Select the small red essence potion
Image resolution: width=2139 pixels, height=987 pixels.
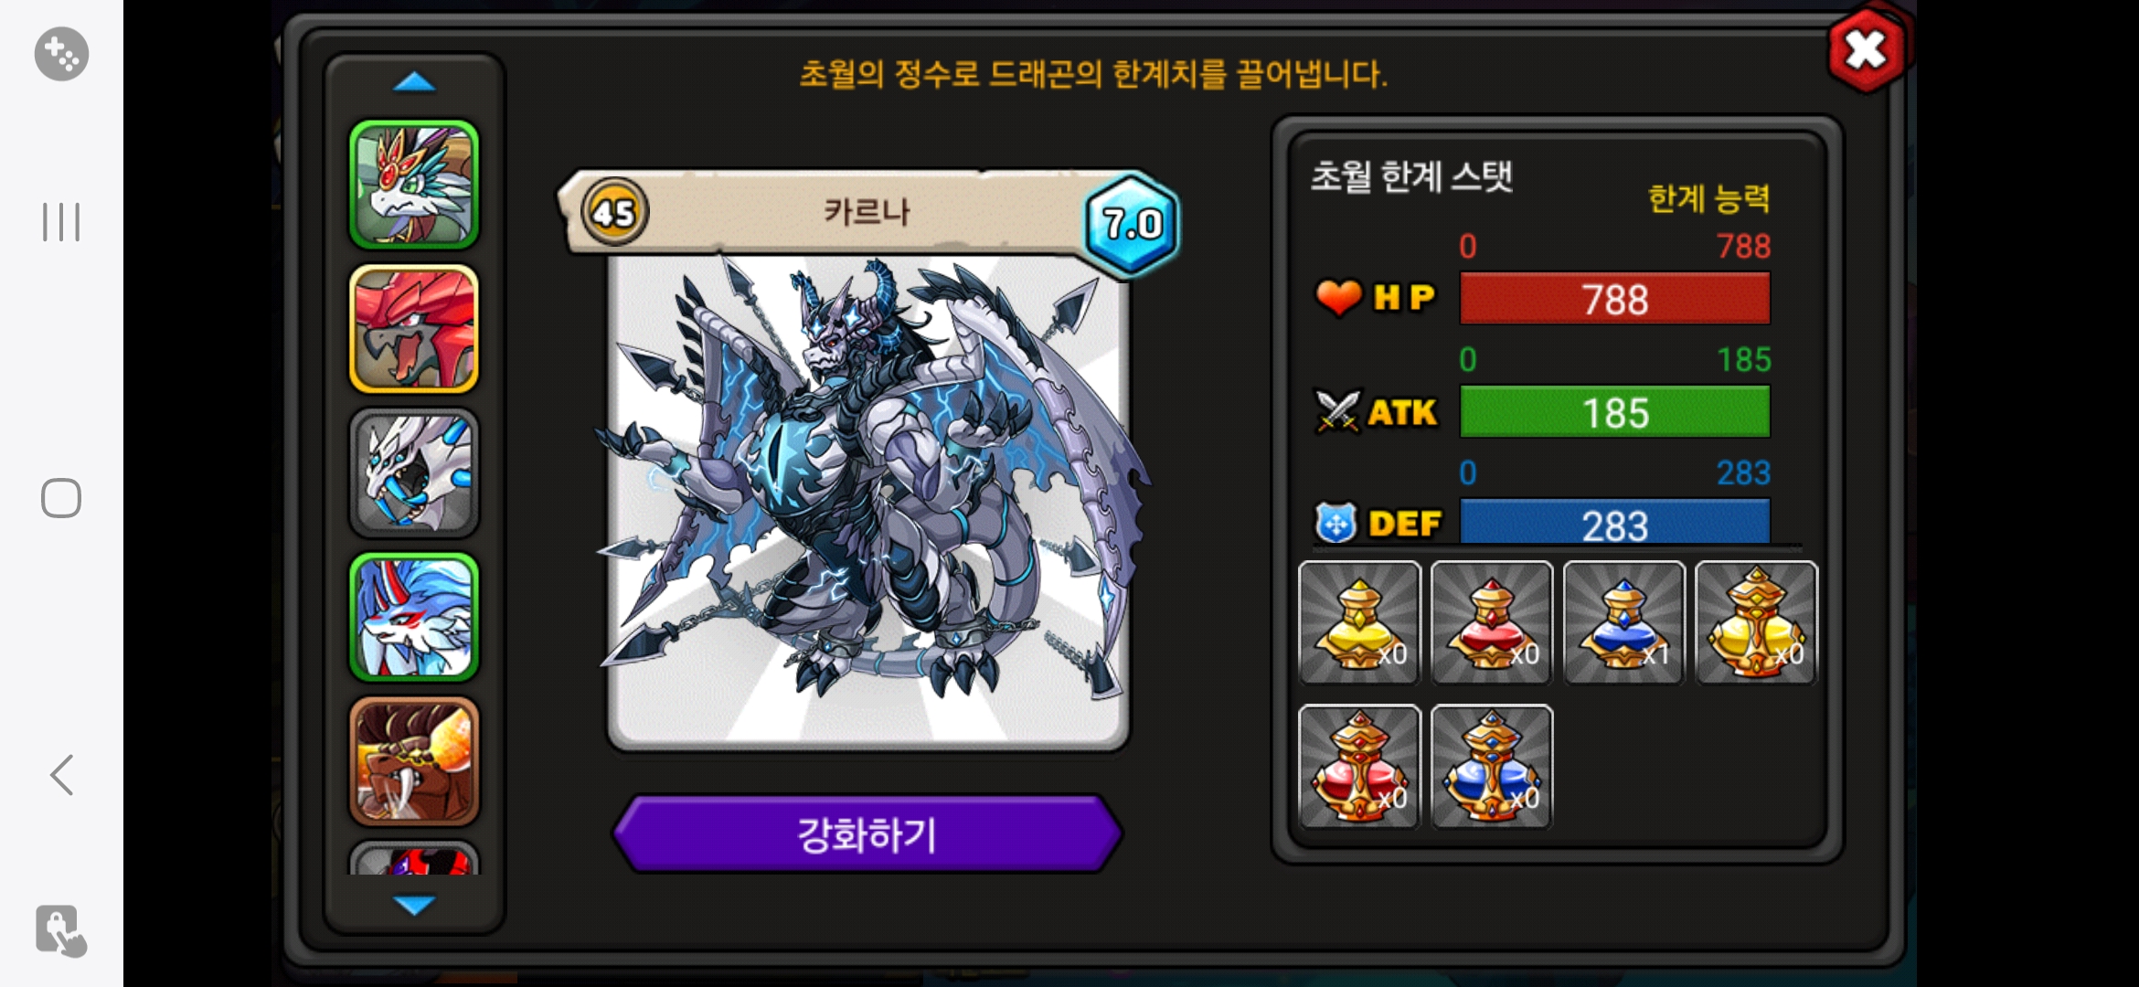1491,623
